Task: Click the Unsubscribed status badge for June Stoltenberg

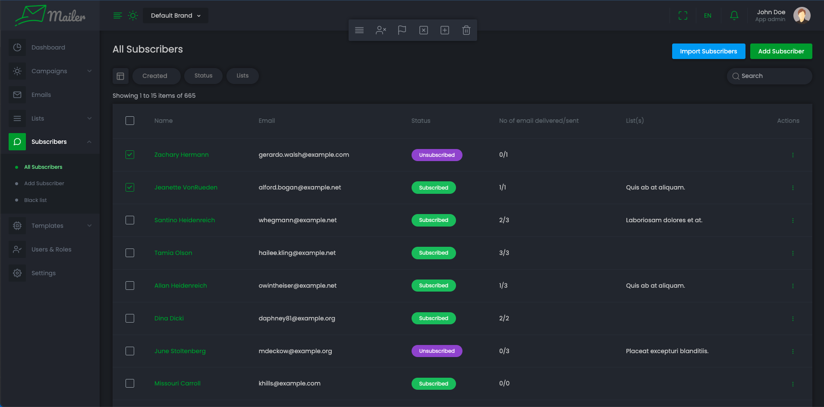Action: (x=437, y=351)
